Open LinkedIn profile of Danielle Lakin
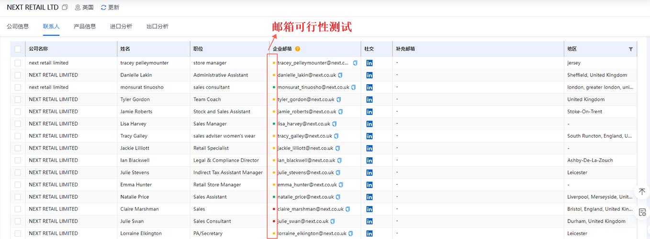Viewport: 650px width, 239px height. click(370, 75)
